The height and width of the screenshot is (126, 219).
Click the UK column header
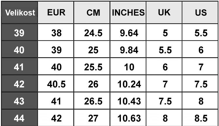165,13
